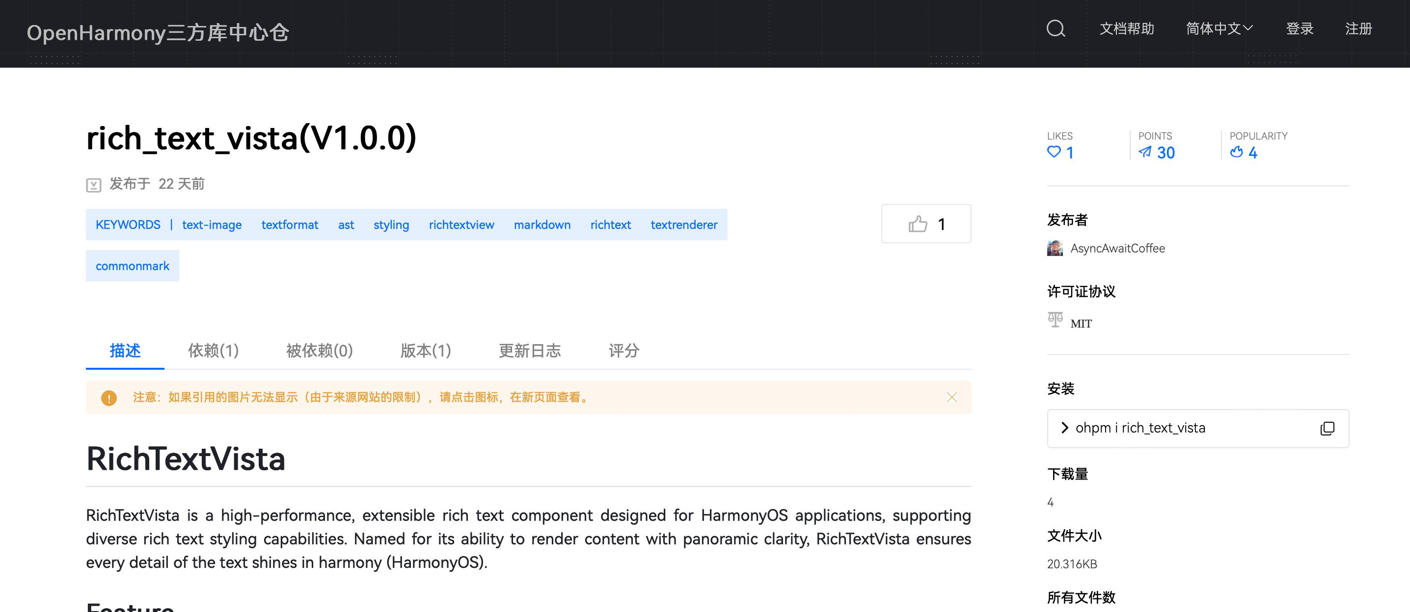Click the KEYWORDS label

pos(128,225)
